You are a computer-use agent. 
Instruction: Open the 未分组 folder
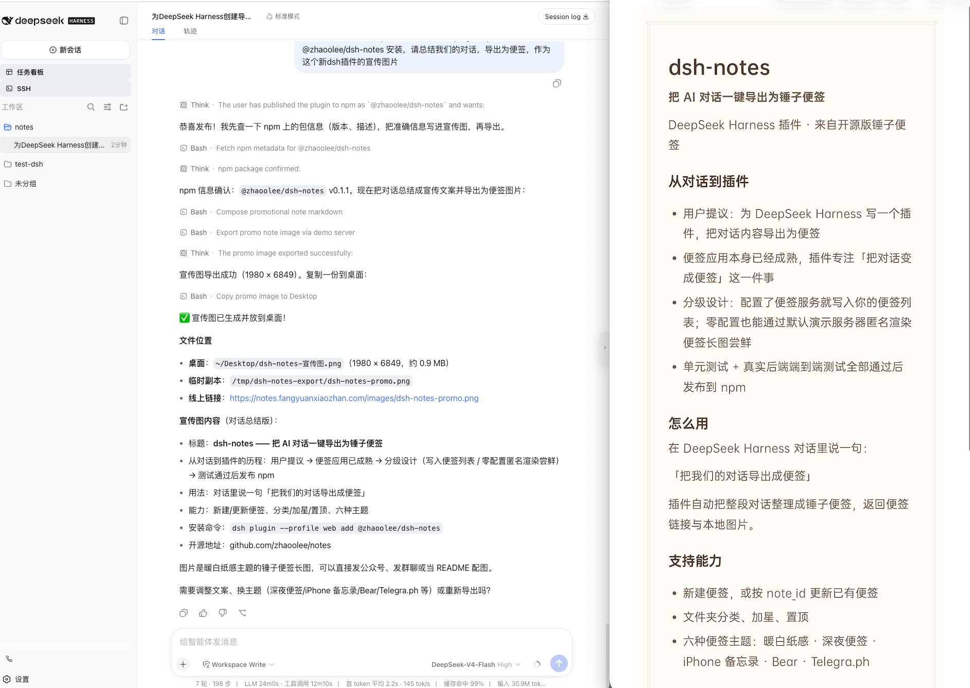coord(65,184)
